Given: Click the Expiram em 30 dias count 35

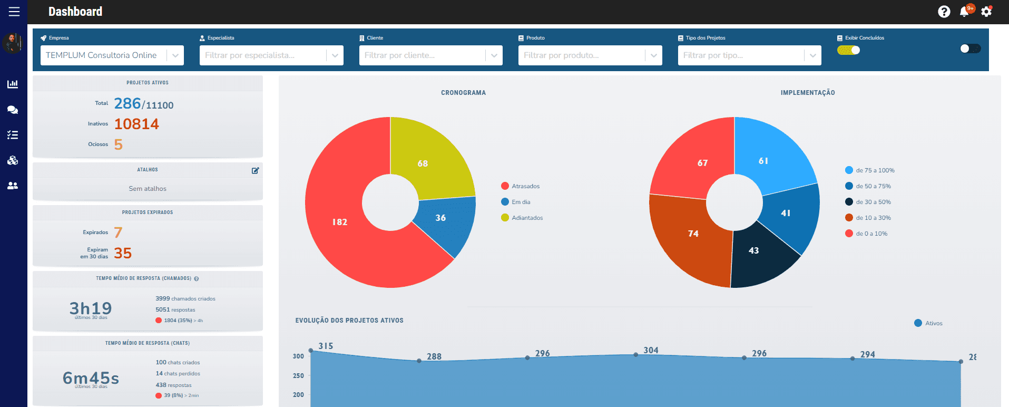Looking at the screenshot, I should [123, 253].
